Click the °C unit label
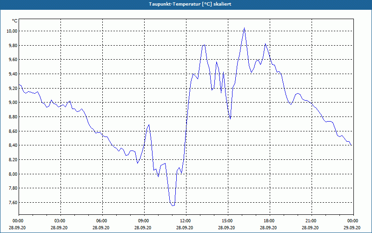This screenshot has width=372, height=233. (x=15, y=21)
